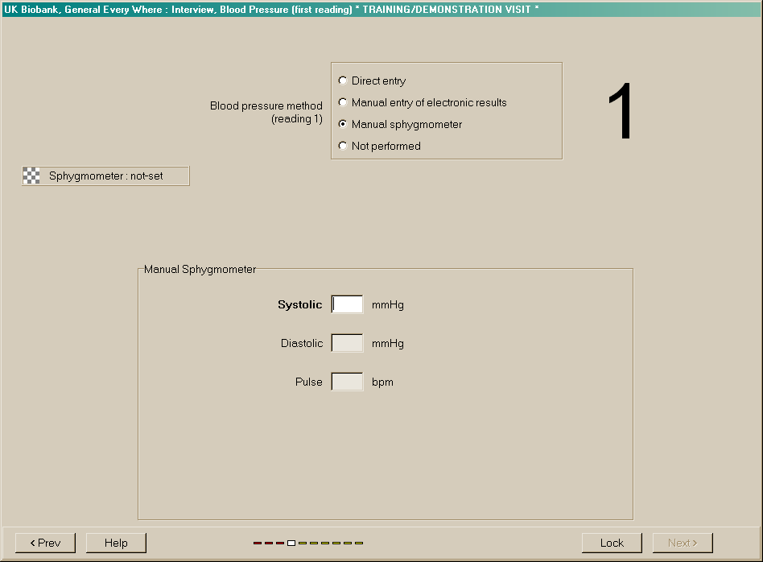Click the white current-step progress square
The image size is (763, 562).
pos(291,543)
